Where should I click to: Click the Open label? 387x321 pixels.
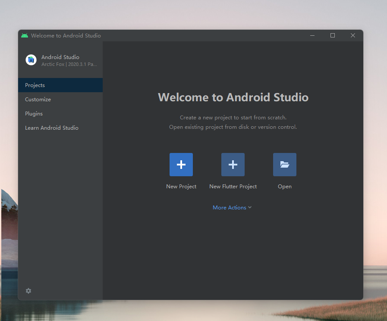285,187
